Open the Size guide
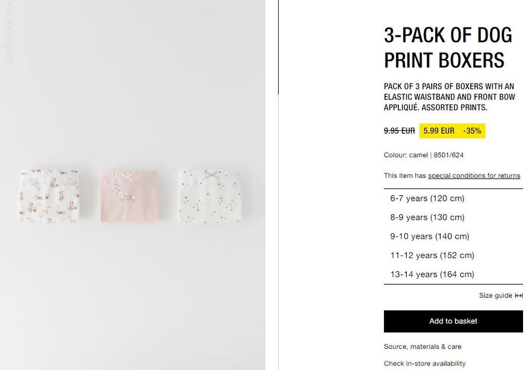Image resolution: width=531 pixels, height=370 pixels. pyautogui.click(x=495, y=296)
